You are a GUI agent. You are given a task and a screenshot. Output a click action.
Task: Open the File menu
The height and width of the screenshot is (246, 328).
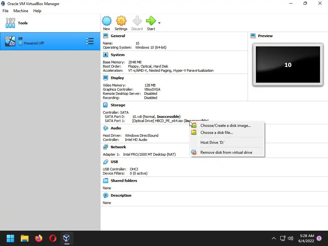5,11
